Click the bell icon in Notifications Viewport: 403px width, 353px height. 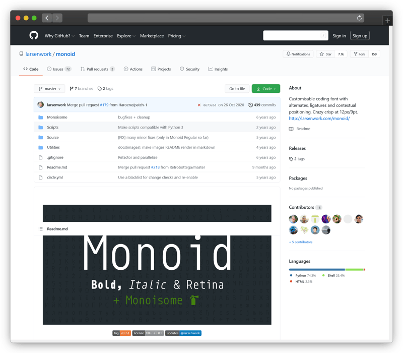tap(288, 54)
